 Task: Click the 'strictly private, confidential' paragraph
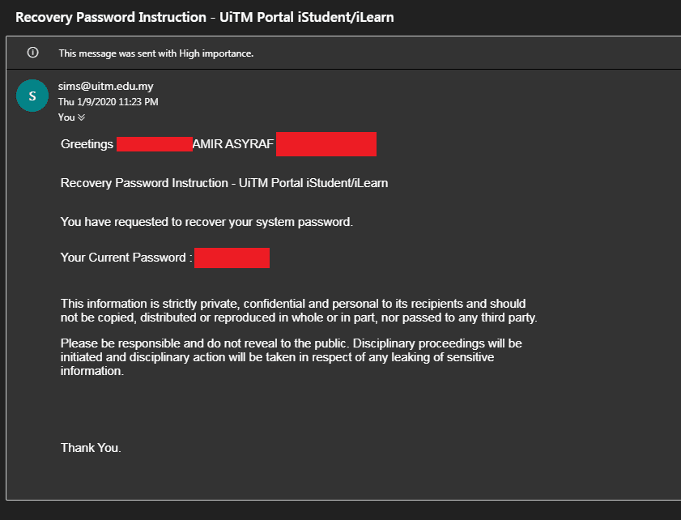[x=299, y=310]
